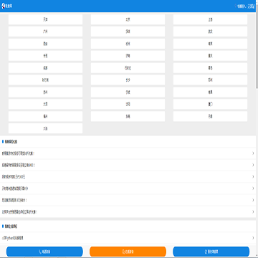Click the orange online consultation button
The image size is (258, 258).
tap(128, 252)
